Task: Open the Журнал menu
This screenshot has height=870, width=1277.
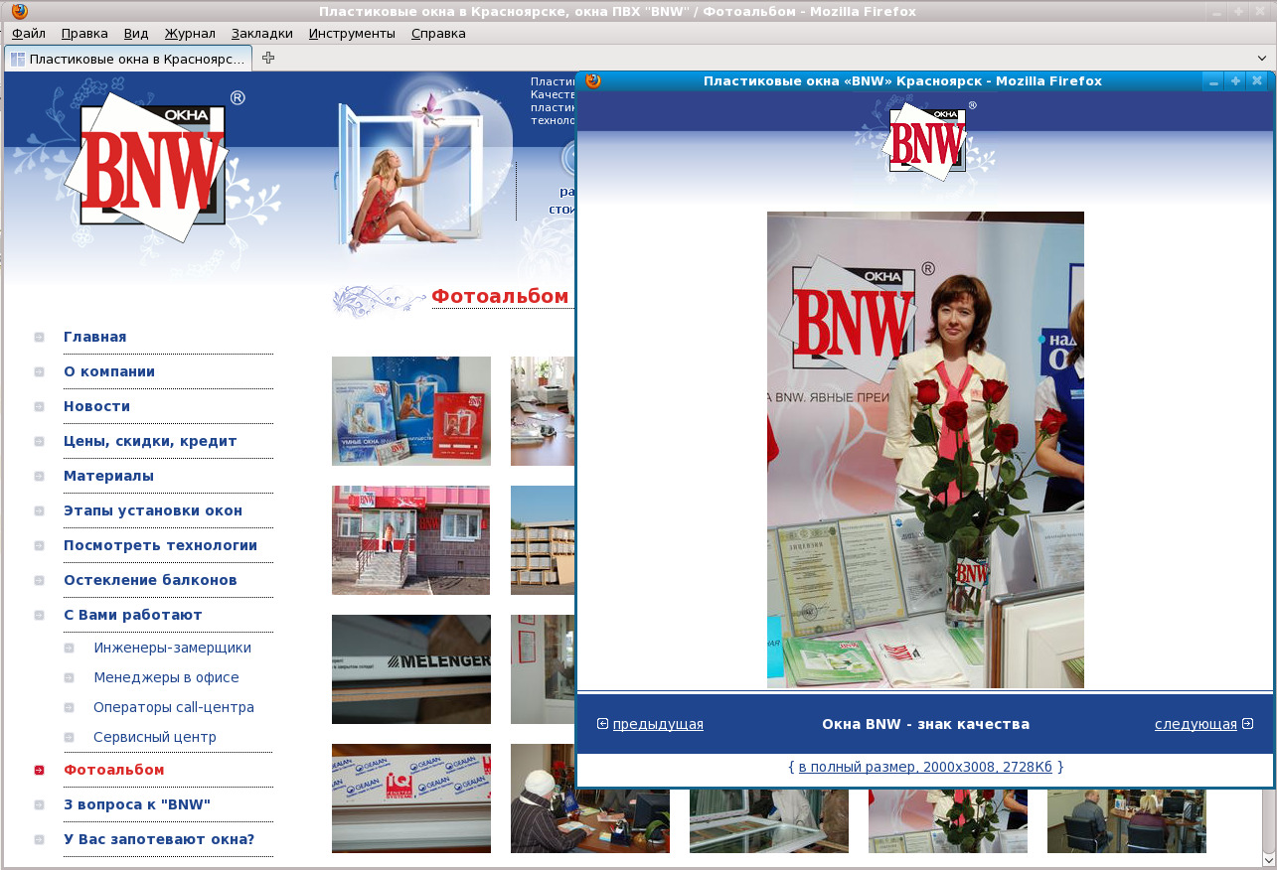Action: (190, 33)
